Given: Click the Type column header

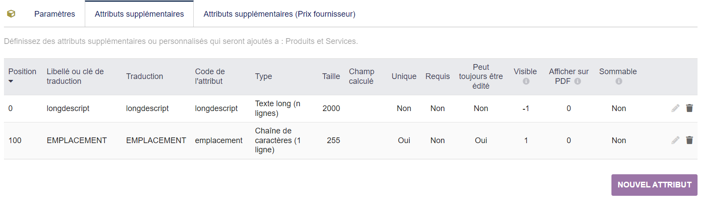Looking at the screenshot, I should click(x=264, y=76).
